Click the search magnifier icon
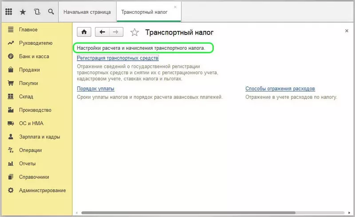The image size is (355, 217). pyautogui.click(x=51, y=12)
